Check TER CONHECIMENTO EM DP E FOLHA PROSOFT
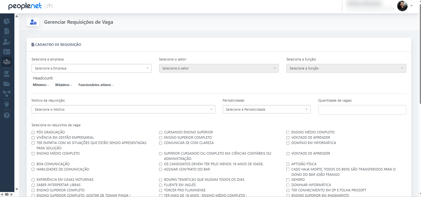 click(x=288, y=190)
